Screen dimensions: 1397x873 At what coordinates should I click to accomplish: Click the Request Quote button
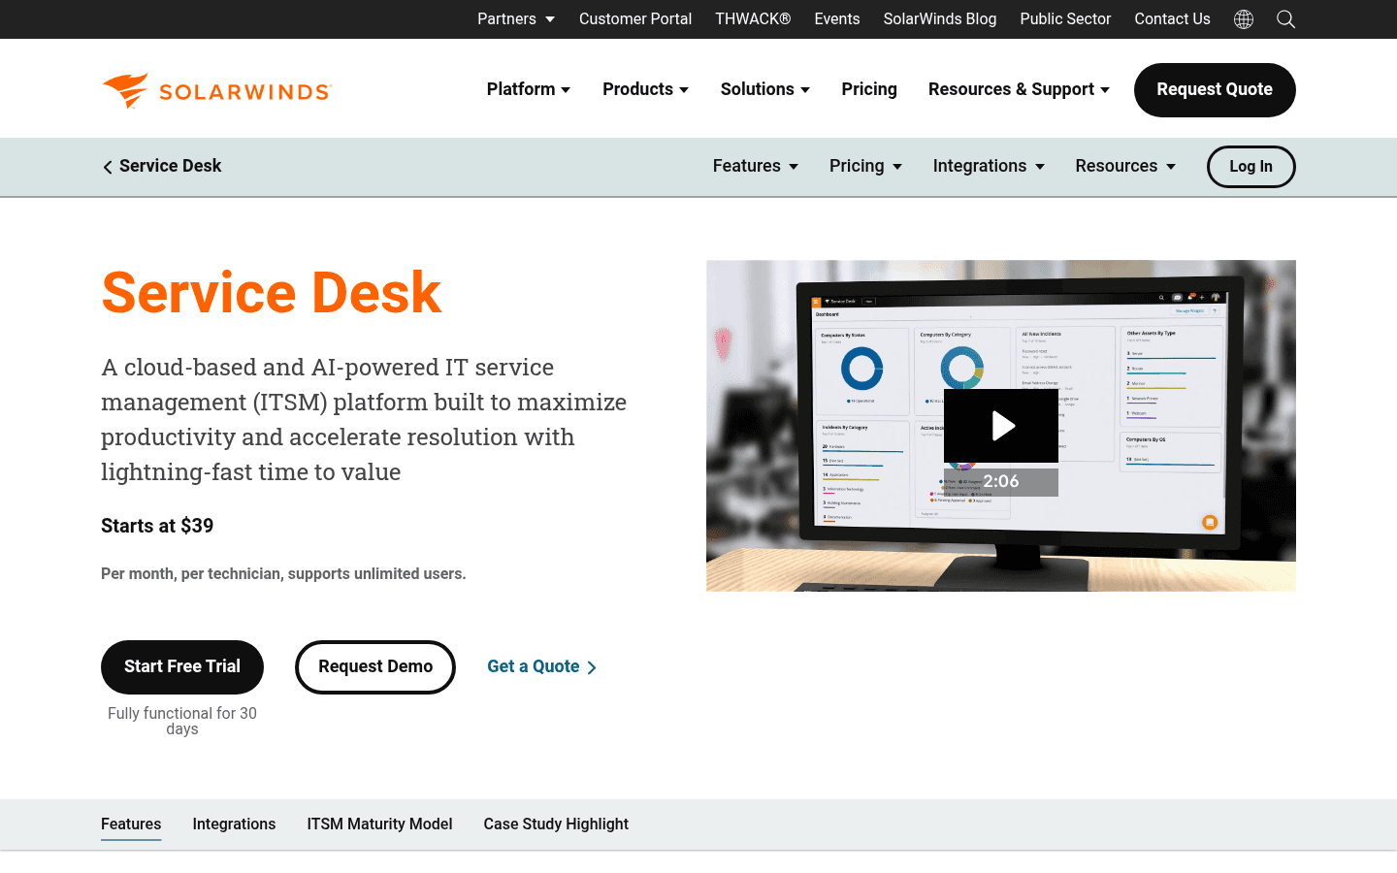1215,90
